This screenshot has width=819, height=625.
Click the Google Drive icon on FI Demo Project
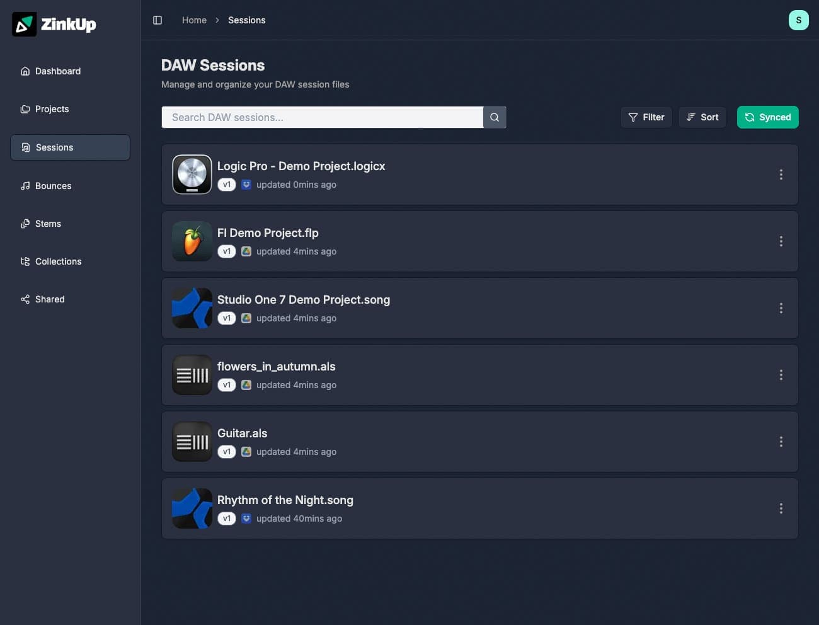pos(246,251)
